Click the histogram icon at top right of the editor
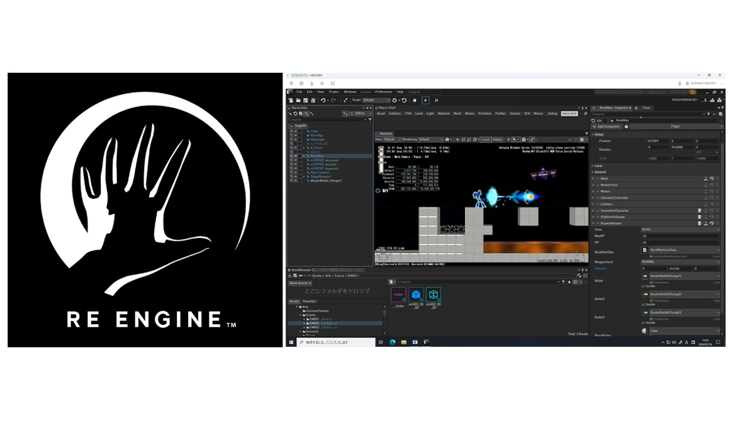 coord(712,100)
